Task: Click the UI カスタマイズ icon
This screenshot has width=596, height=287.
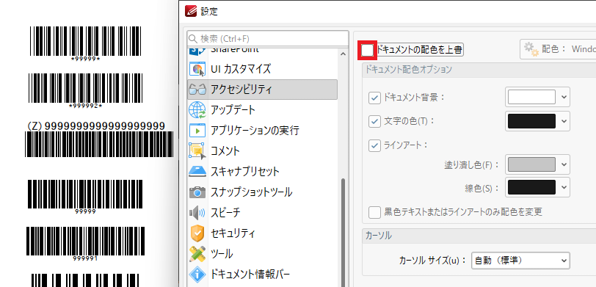Action: (x=197, y=69)
